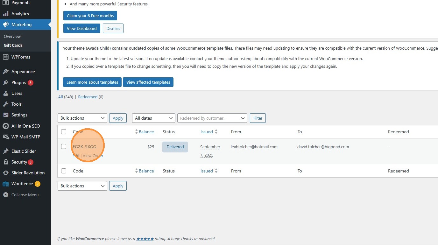Click the Balance sort arrows in table header
438x245 pixels.
[x=137, y=132]
